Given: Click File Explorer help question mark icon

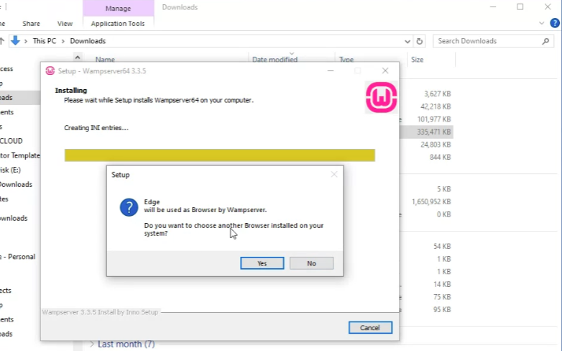Looking at the screenshot, I should tap(555, 23).
